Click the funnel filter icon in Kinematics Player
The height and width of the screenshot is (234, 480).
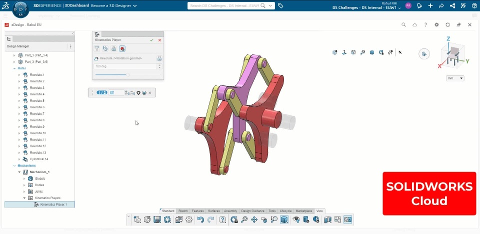point(96,48)
